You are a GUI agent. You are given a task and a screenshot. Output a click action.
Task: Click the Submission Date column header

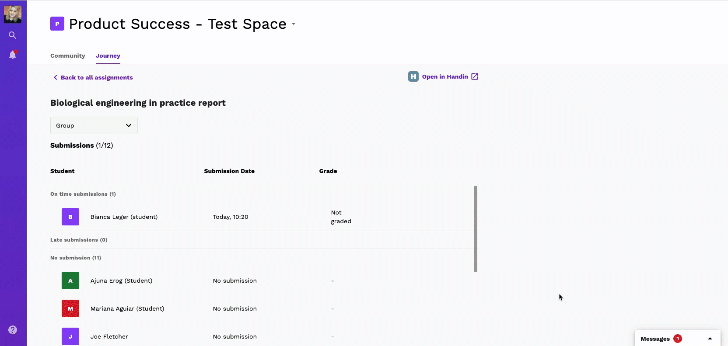[x=229, y=171]
